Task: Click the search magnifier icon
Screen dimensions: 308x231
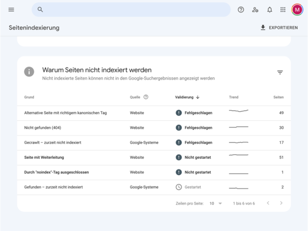Action: (40, 10)
